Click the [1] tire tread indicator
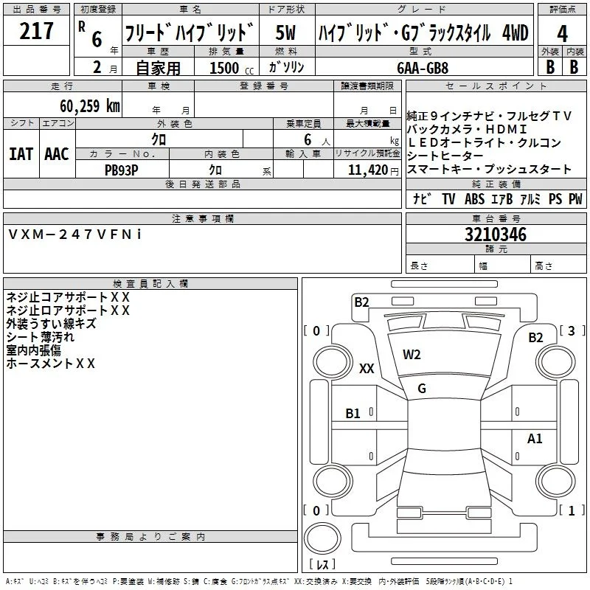This screenshot has width=590, height=590. pyautogui.click(x=572, y=510)
